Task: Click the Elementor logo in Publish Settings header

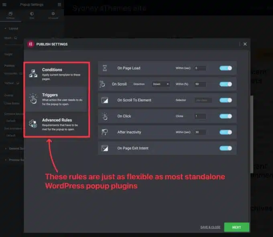Action: coord(31,44)
